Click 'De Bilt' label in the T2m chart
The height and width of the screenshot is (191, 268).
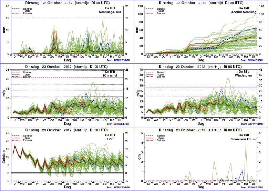110,135
